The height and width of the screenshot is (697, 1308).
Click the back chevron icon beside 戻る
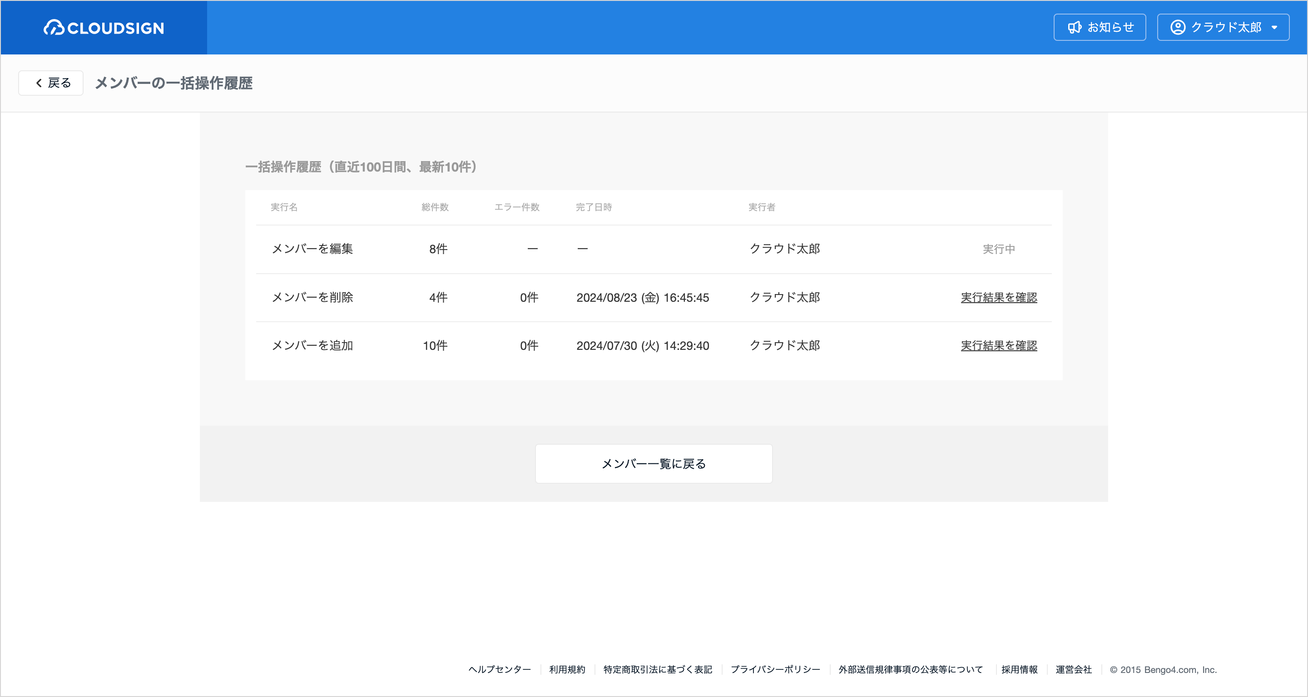click(x=39, y=83)
